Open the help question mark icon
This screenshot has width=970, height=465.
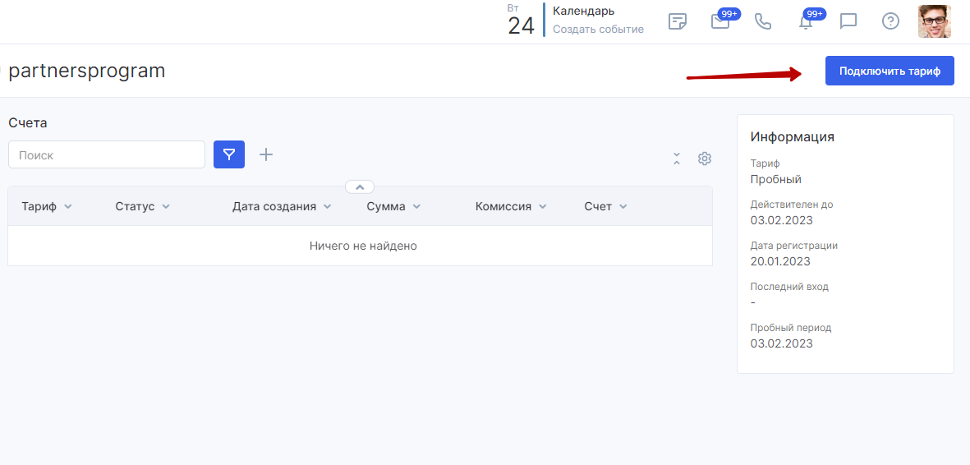pos(890,21)
